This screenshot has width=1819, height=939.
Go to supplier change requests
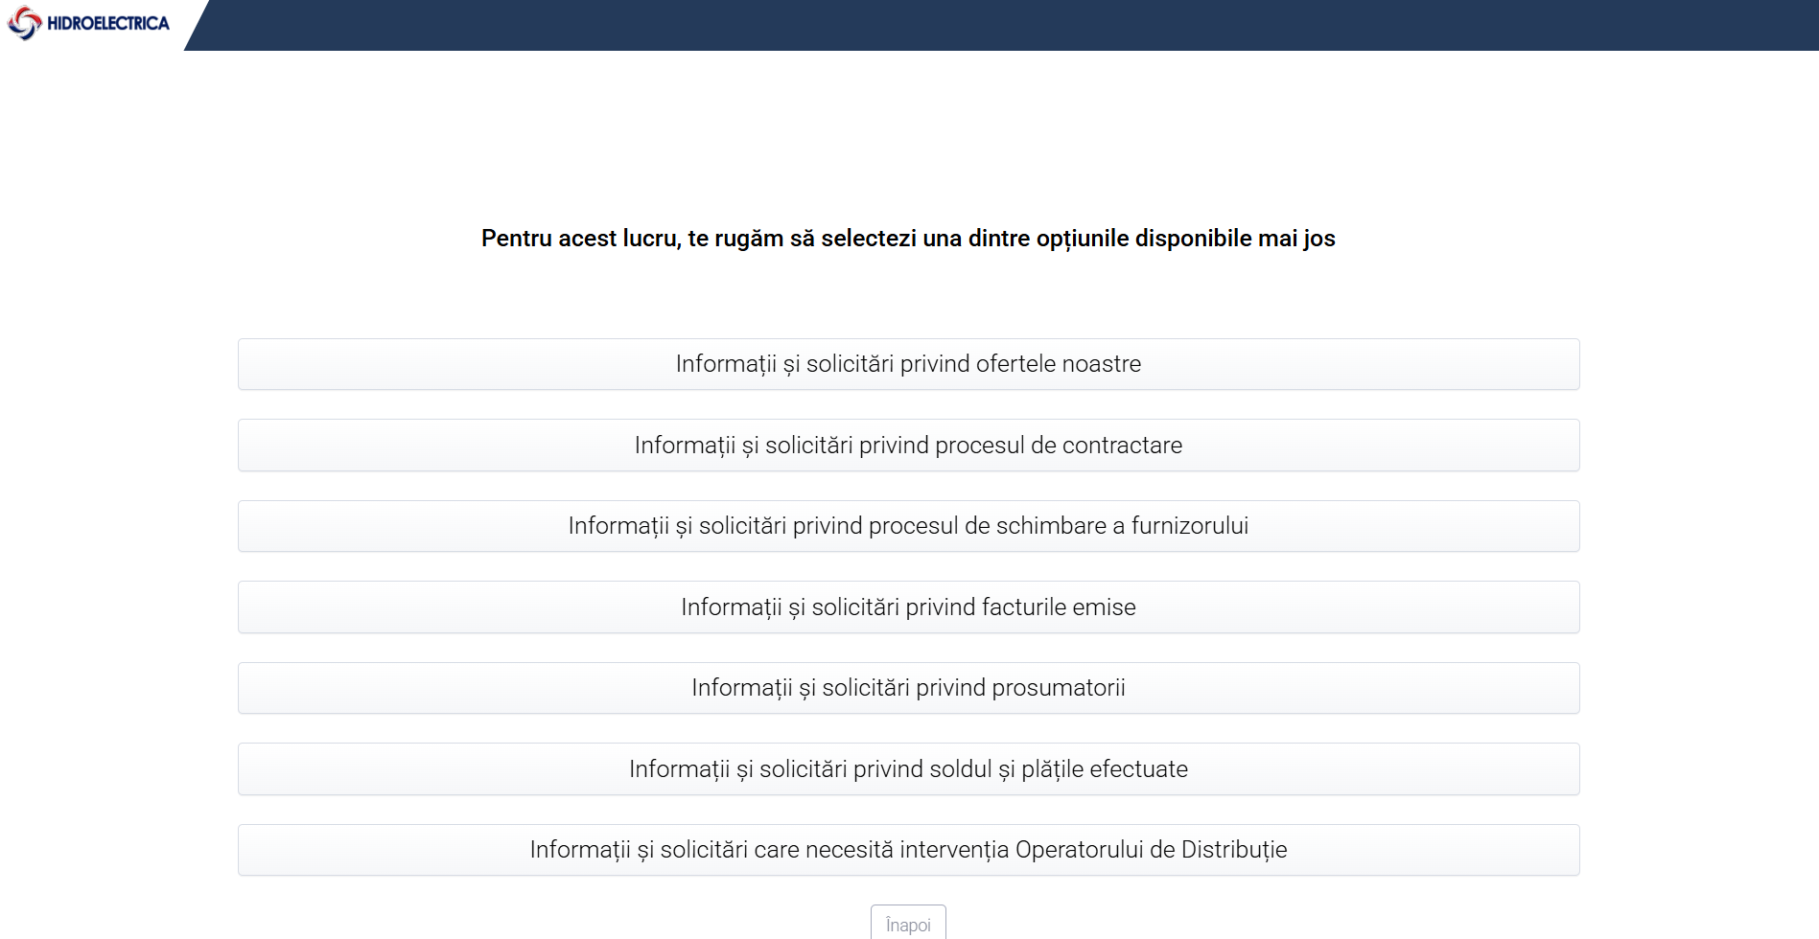pos(908,526)
